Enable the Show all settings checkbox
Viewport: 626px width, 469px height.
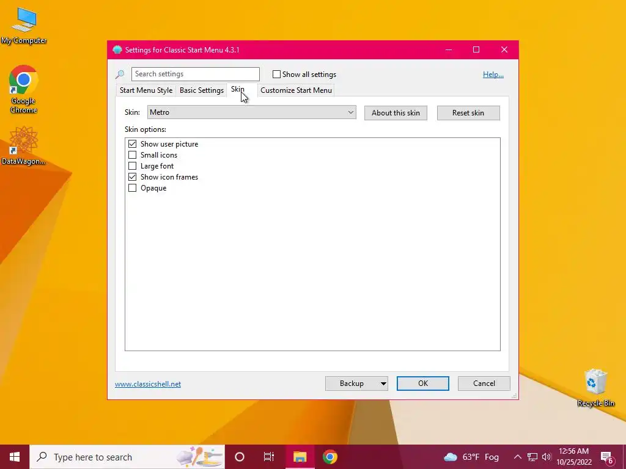click(x=276, y=74)
